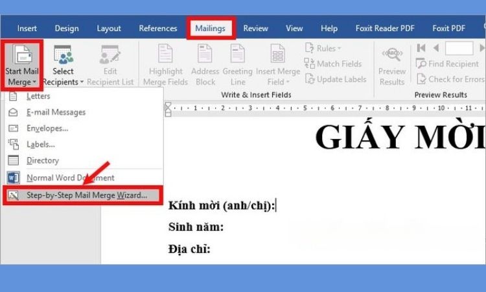Click the first-line indent ruler marker
The image size is (486, 292).
tap(168, 105)
